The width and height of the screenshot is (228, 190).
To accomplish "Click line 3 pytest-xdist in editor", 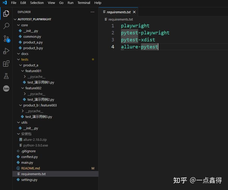I will [138, 40].
